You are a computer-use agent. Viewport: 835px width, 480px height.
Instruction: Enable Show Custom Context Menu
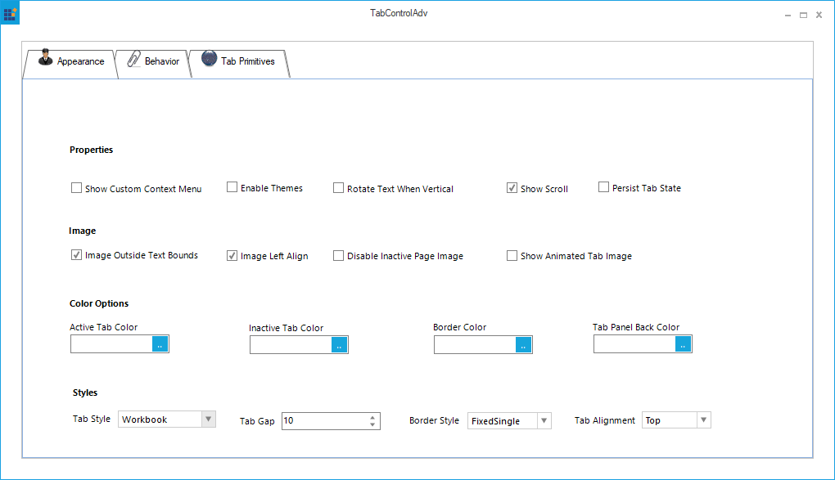pos(76,187)
